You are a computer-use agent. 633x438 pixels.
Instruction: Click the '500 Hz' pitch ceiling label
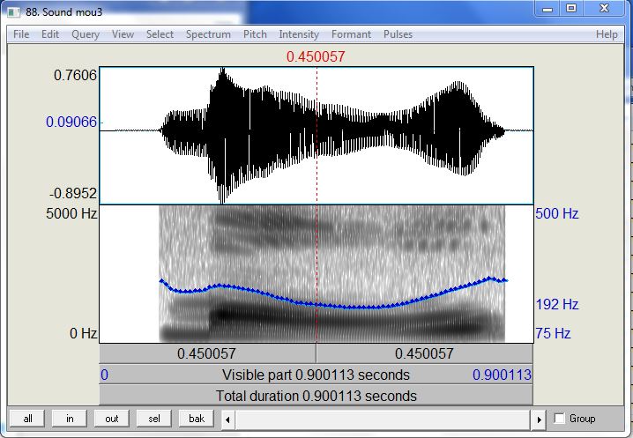[x=557, y=213]
